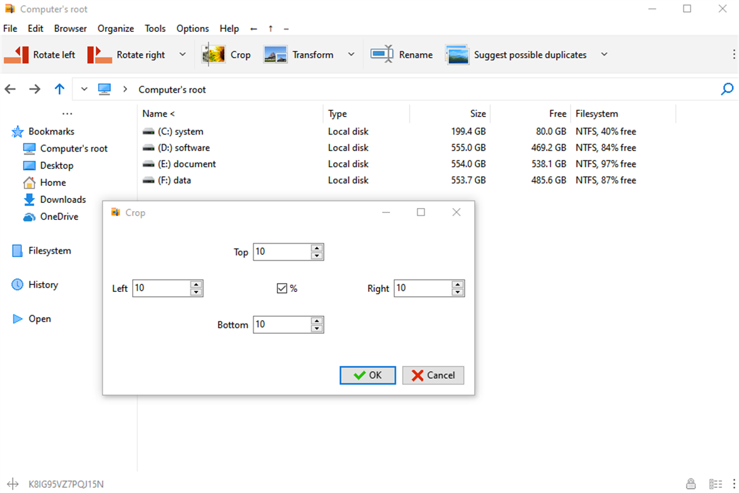Open the Crop tool

pyautogui.click(x=227, y=54)
